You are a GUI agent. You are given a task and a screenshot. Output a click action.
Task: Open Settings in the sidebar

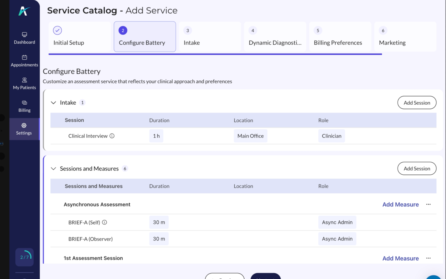click(x=24, y=129)
